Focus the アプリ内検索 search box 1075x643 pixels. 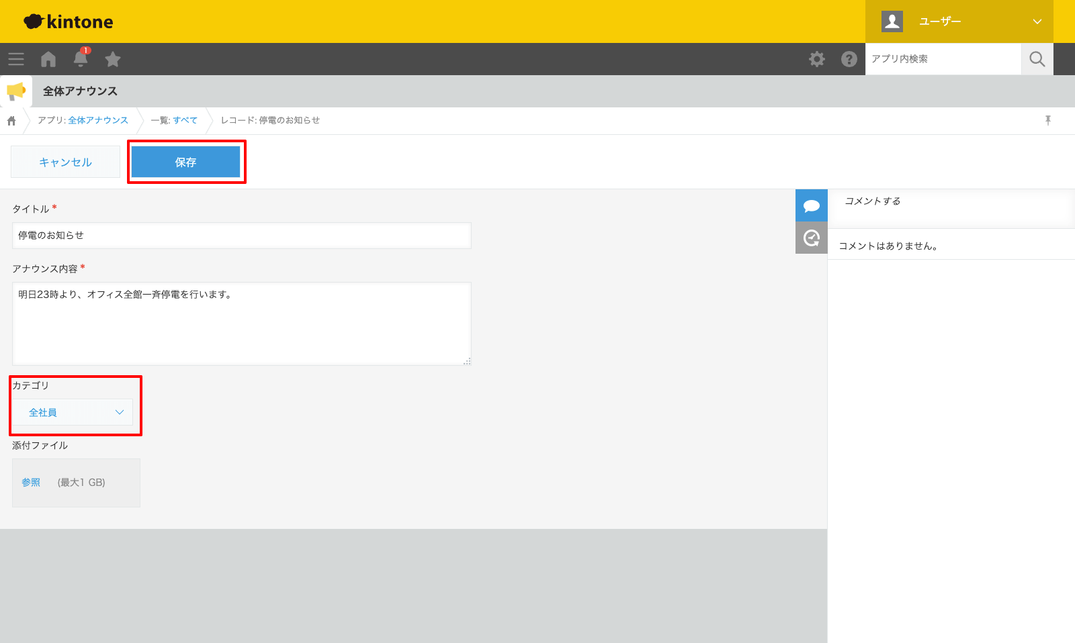[x=943, y=59]
